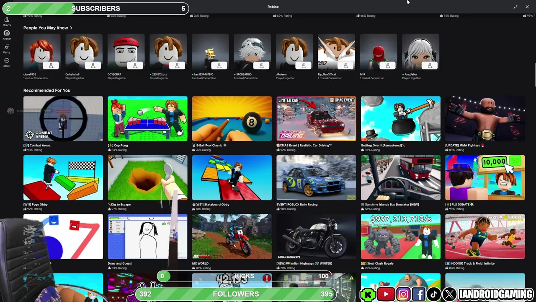
Task: Open the More menu in sidebar
Action: [7, 62]
